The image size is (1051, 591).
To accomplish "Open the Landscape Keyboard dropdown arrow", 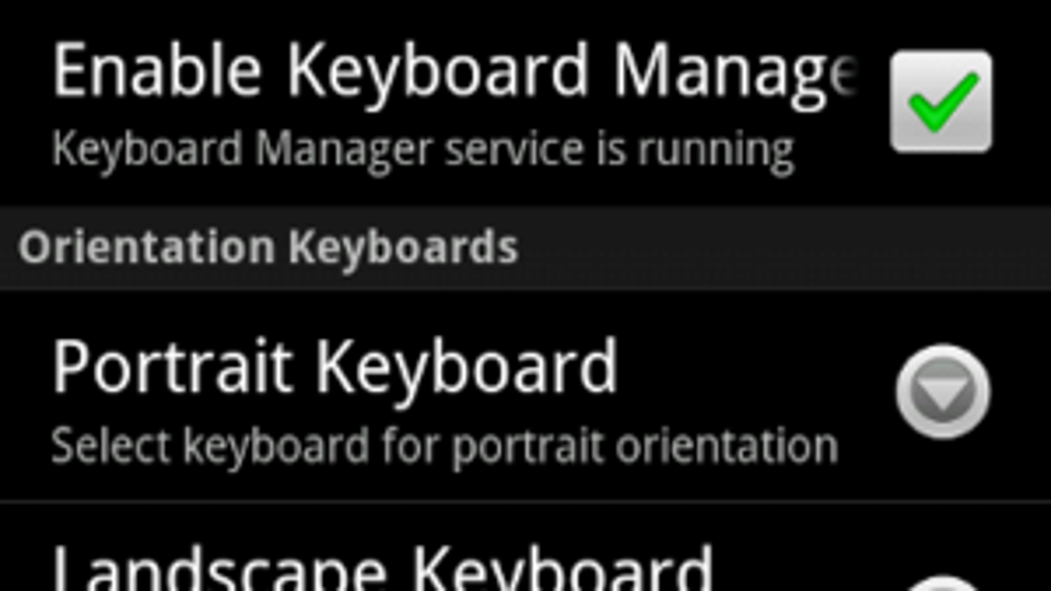I will click(x=943, y=582).
